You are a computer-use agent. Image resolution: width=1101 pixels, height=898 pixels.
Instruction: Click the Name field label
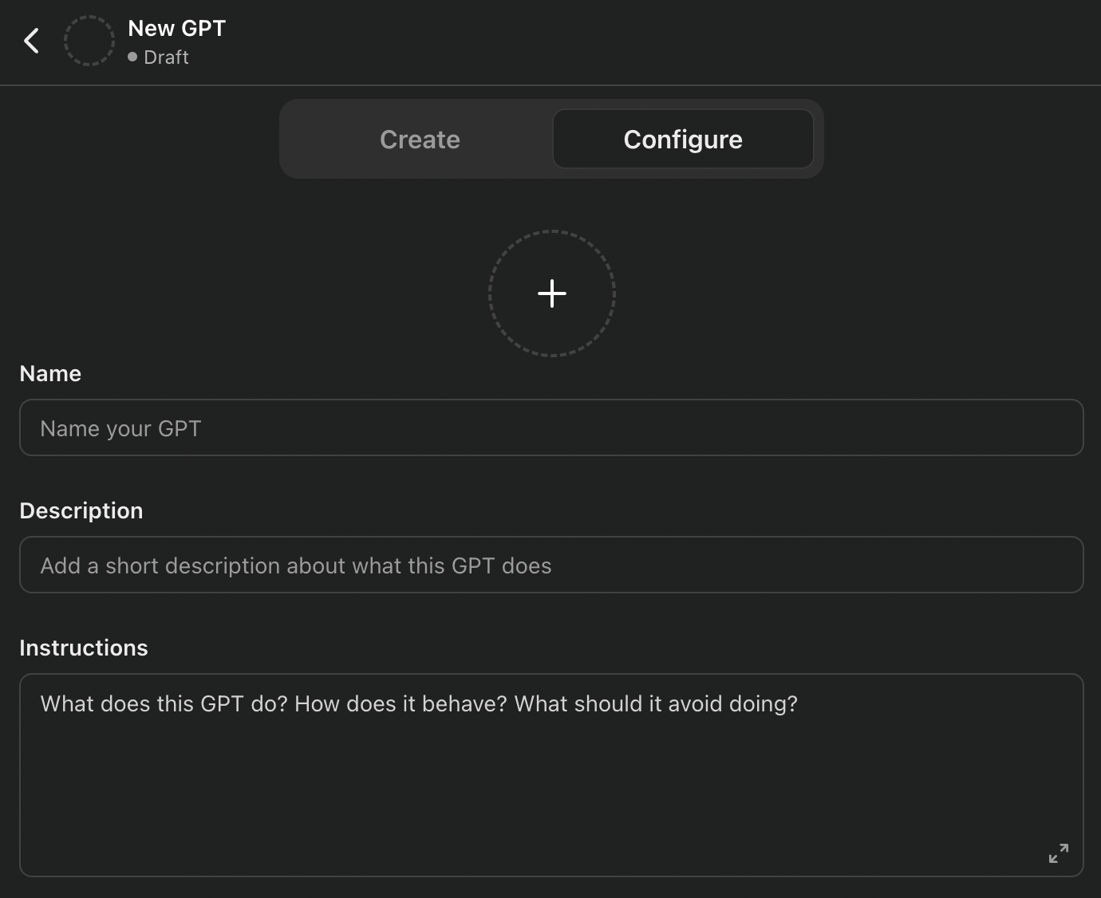pyautogui.click(x=50, y=373)
